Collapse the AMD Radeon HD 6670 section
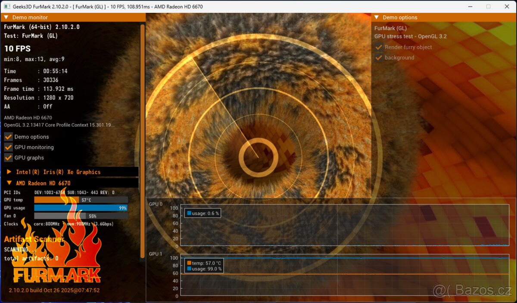 pyautogui.click(x=9, y=183)
